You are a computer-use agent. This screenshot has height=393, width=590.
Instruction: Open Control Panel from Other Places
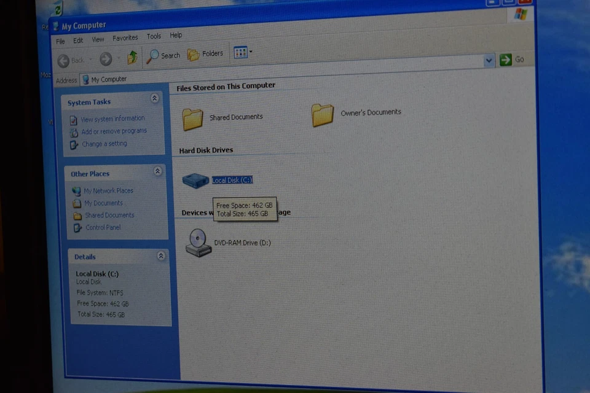coord(103,227)
